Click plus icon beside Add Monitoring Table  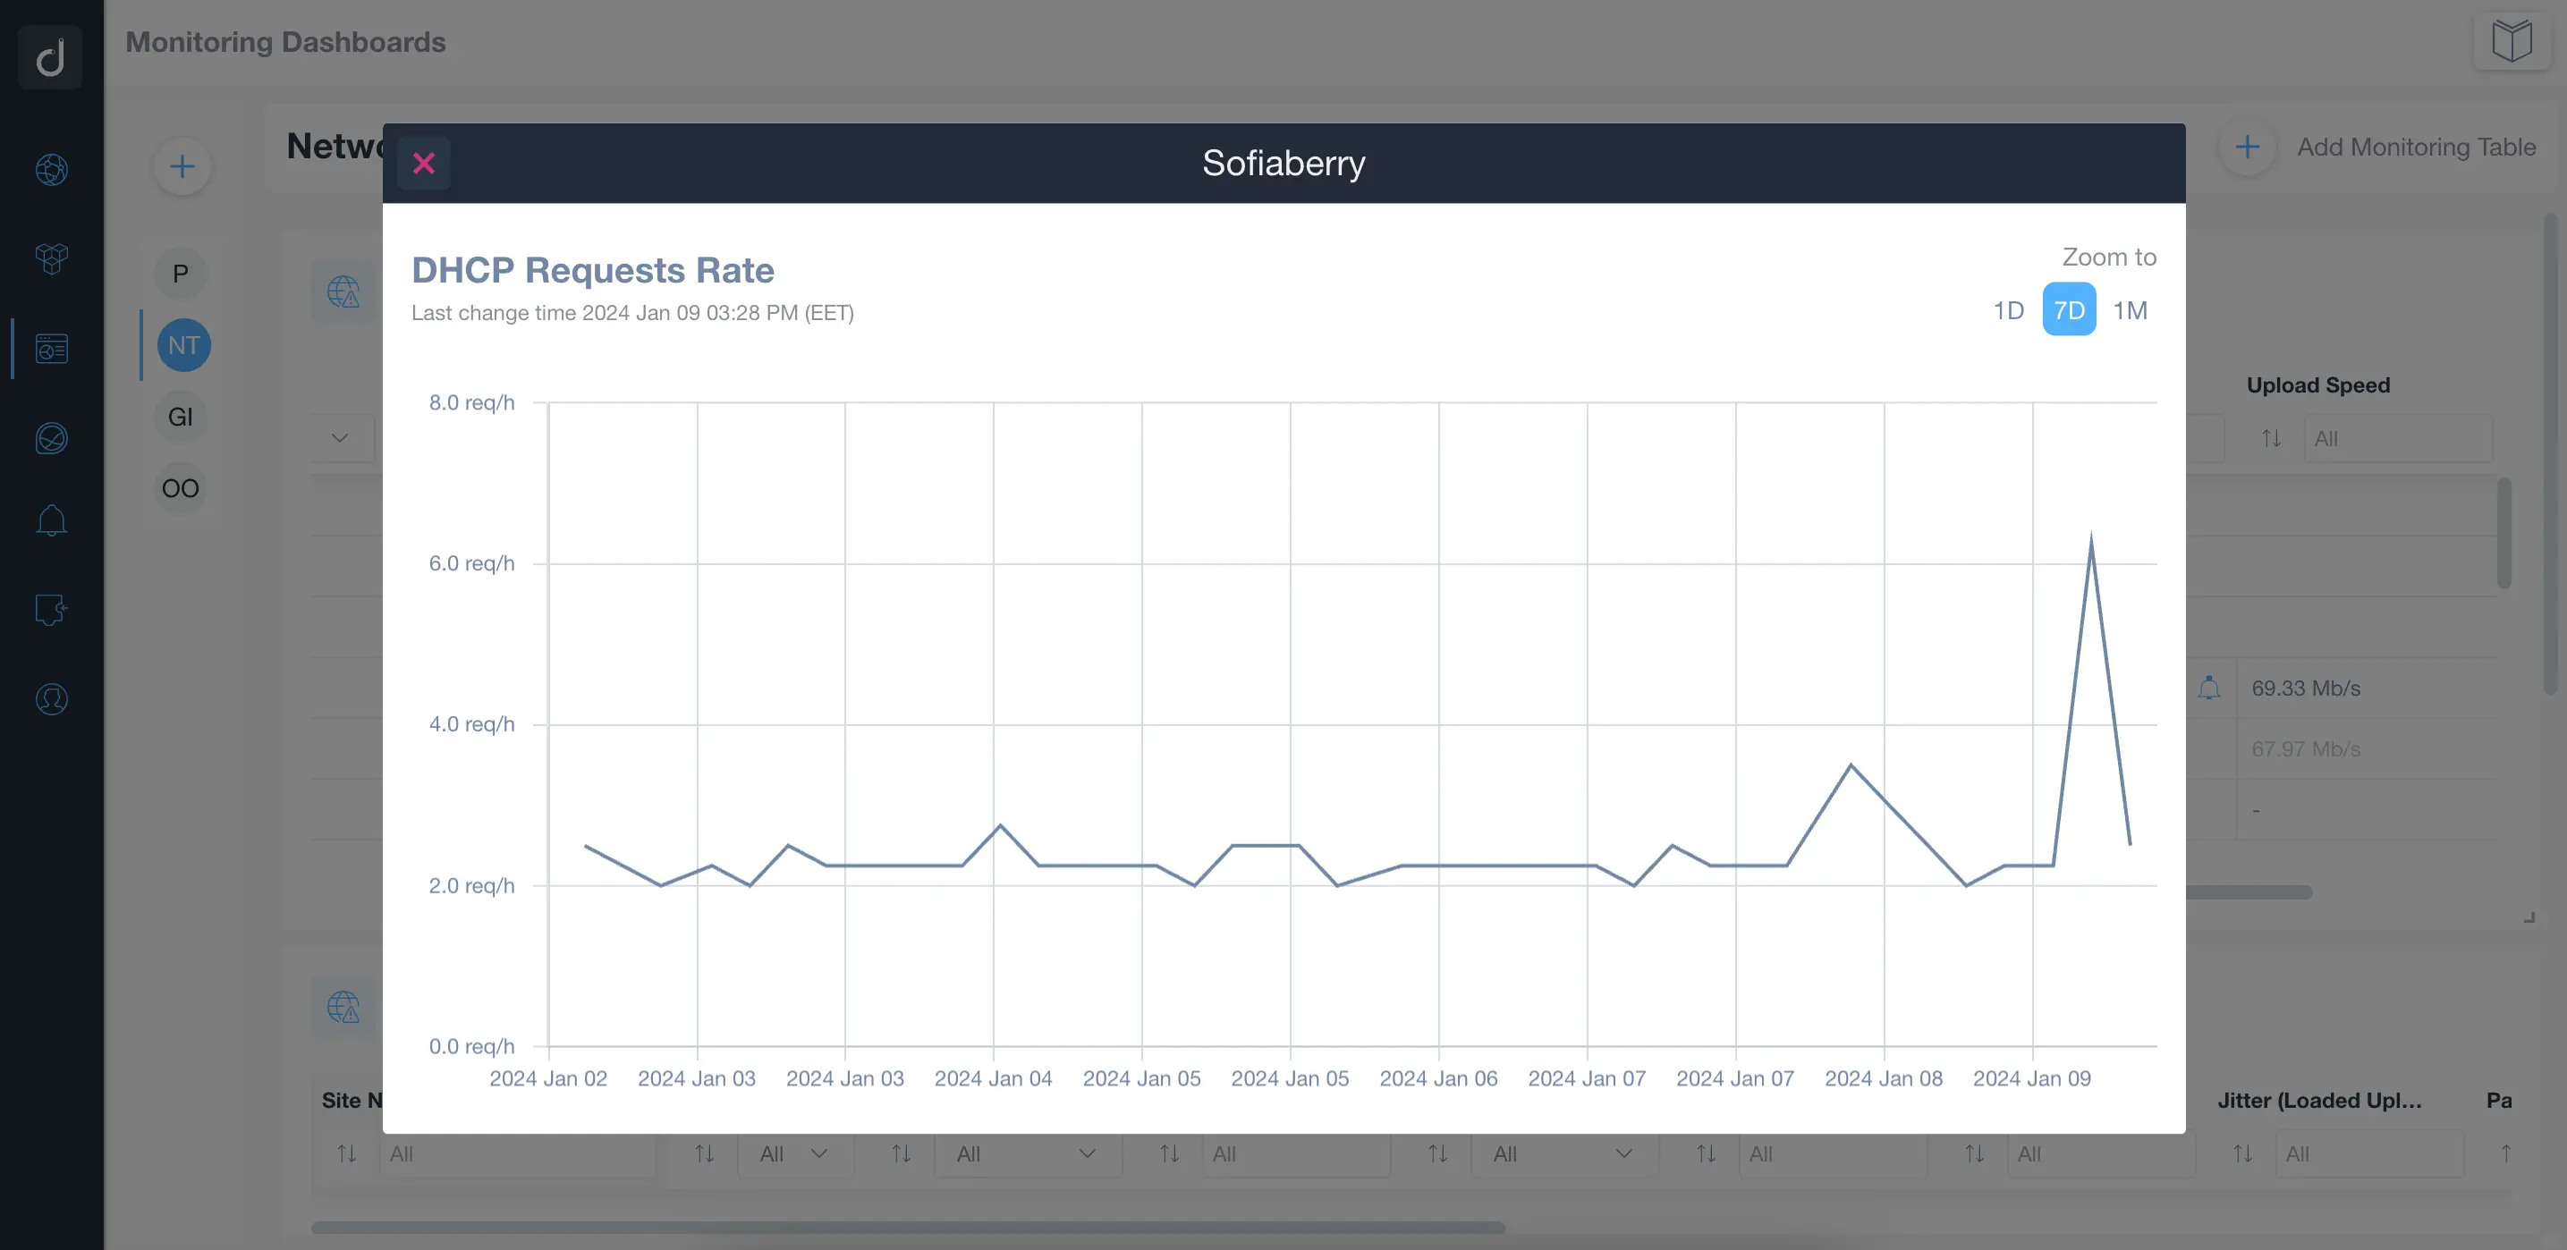[2247, 148]
